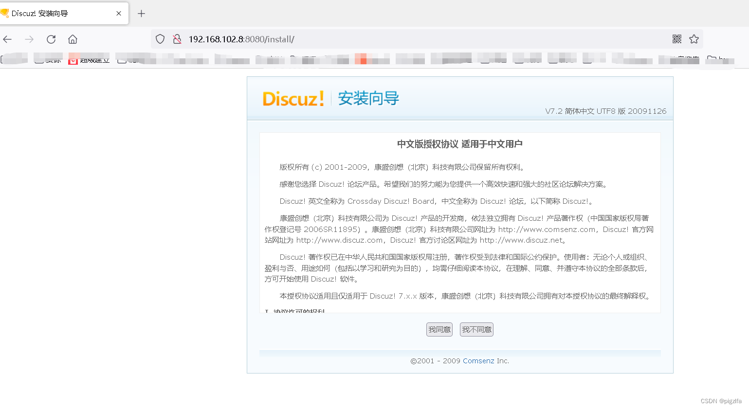Open the 资源 bookmark
The height and width of the screenshot is (409, 749).
[x=47, y=59]
